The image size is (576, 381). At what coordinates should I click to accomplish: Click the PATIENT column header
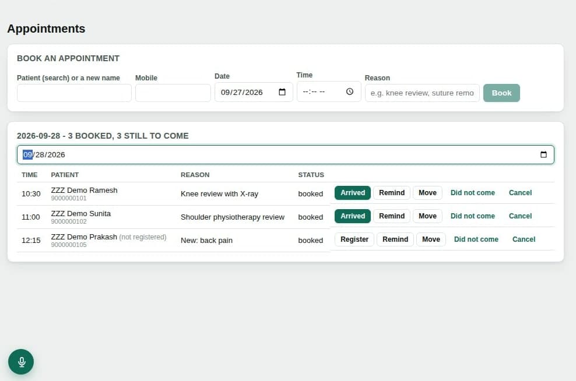pyautogui.click(x=65, y=175)
